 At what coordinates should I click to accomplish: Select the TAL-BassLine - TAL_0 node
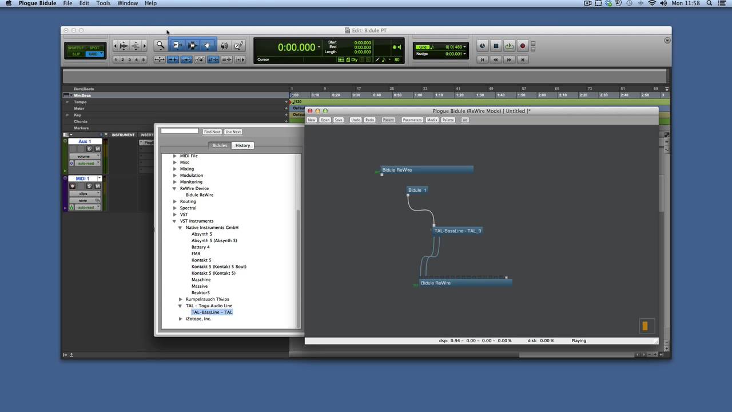[457, 231]
